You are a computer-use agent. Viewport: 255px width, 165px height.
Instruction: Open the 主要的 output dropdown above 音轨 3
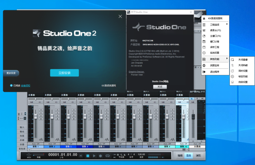tap(68, 95)
